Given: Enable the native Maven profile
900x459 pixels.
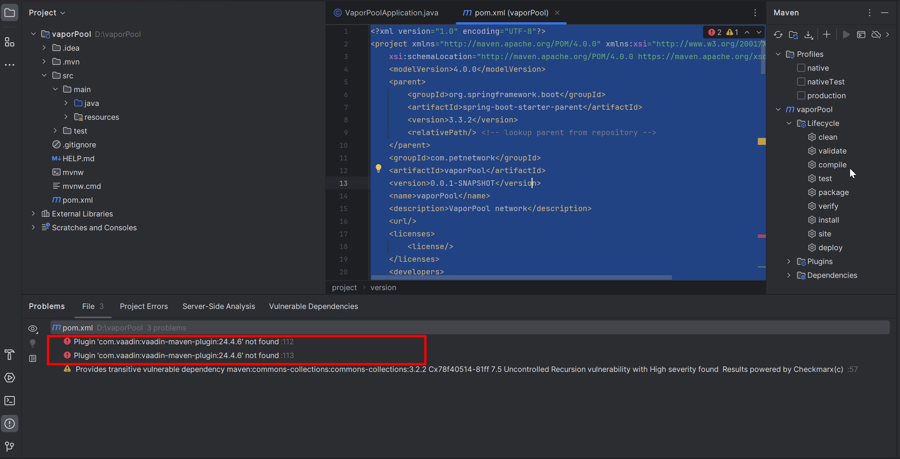Looking at the screenshot, I should (801, 68).
